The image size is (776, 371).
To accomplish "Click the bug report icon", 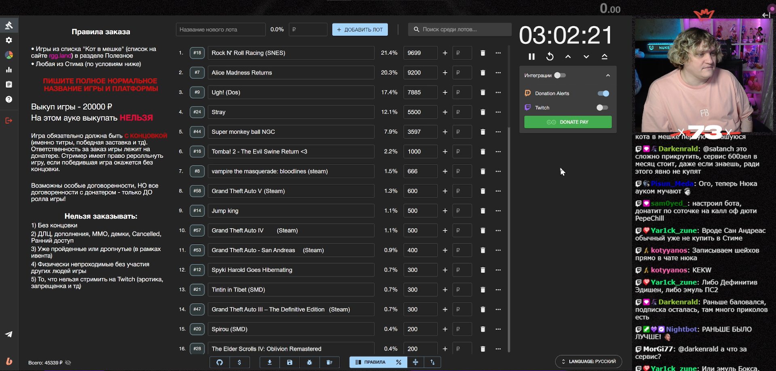I will pos(309,363).
